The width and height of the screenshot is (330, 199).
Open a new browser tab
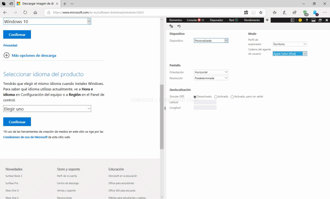65,4
